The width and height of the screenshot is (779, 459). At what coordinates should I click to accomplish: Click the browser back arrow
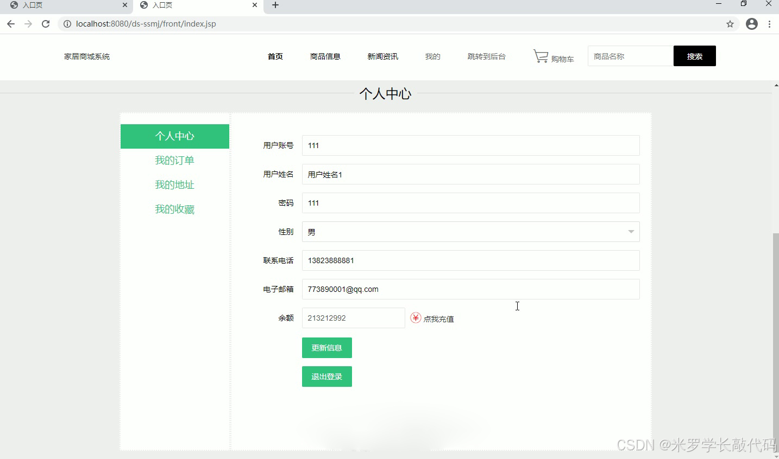click(10, 24)
